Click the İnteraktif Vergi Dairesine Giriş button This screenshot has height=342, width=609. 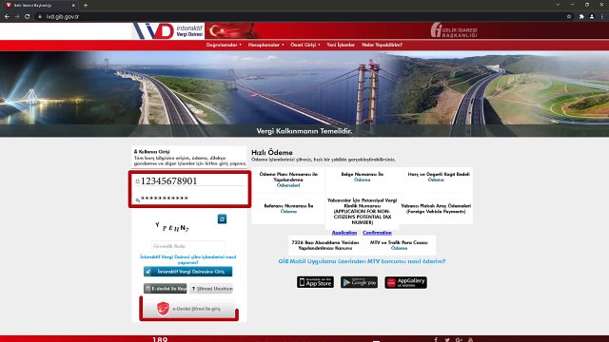click(x=188, y=272)
